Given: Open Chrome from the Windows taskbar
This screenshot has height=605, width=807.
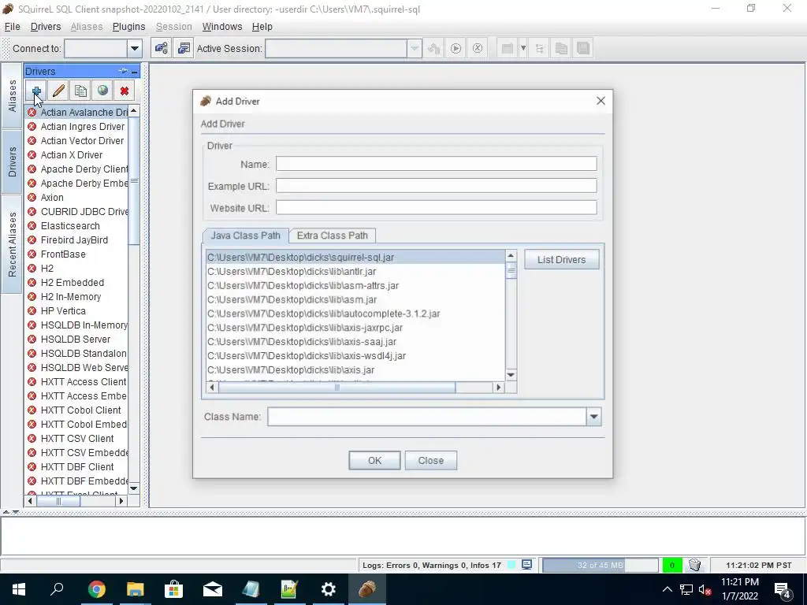Looking at the screenshot, I should pos(96,589).
